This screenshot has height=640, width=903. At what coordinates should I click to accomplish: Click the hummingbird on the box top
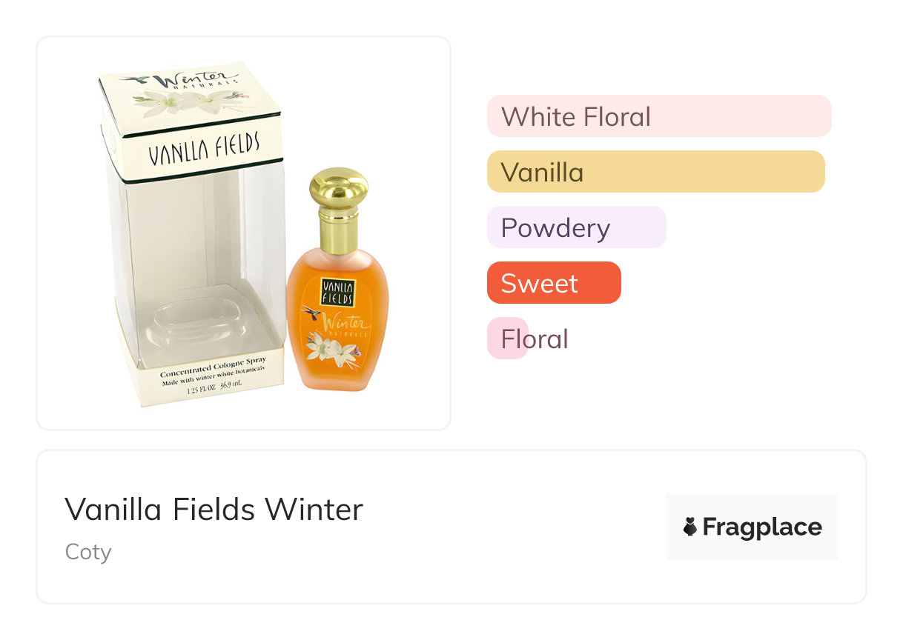click(x=135, y=77)
